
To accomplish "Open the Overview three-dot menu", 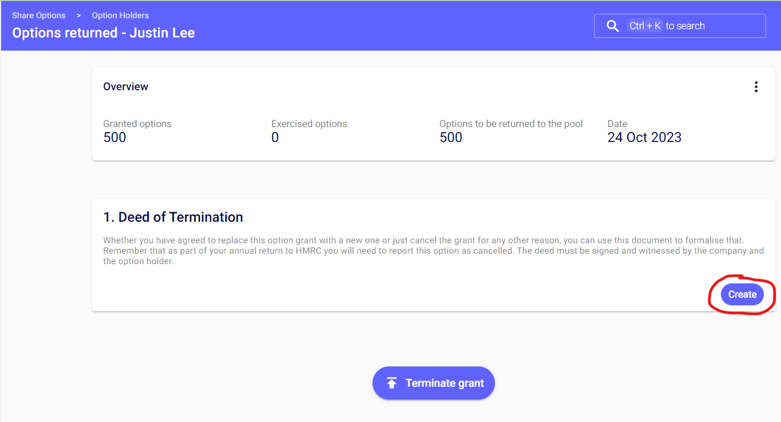I will coord(756,87).
